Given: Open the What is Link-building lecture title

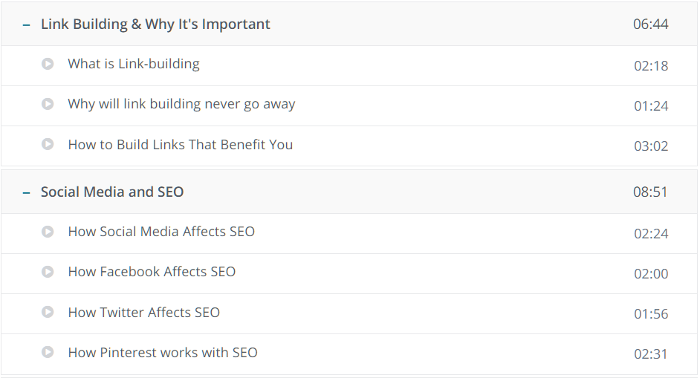Looking at the screenshot, I should click(134, 64).
